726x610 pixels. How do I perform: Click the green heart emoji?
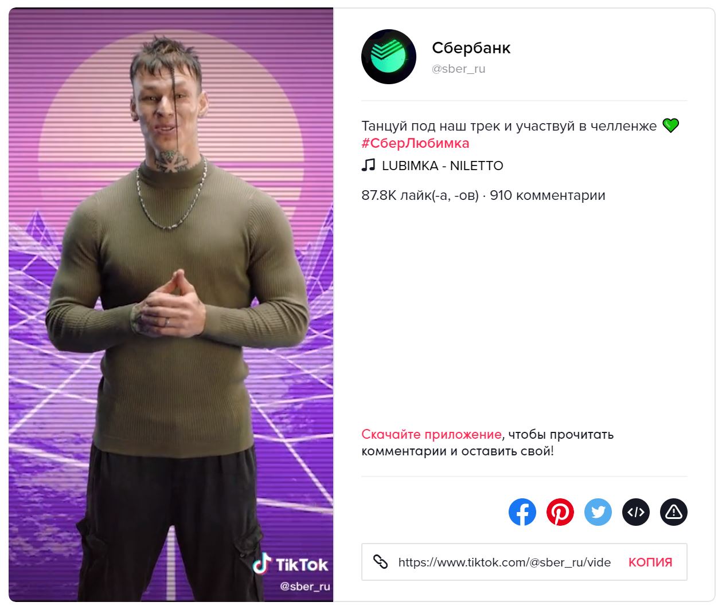click(x=670, y=125)
